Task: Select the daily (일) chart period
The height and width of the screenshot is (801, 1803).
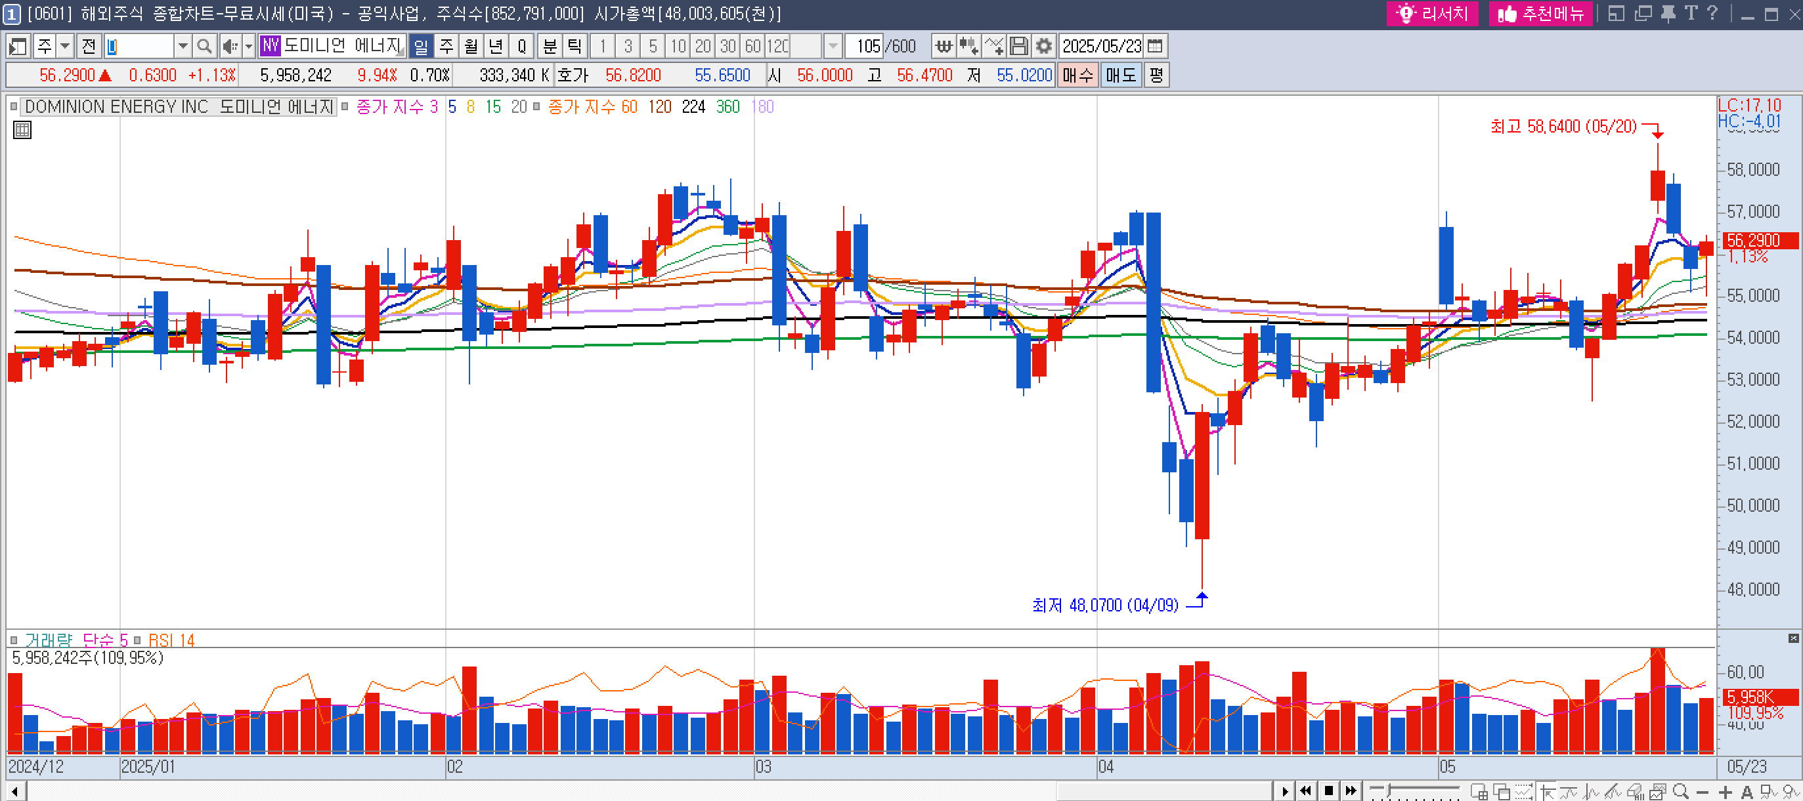Action: pyautogui.click(x=421, y=47)
